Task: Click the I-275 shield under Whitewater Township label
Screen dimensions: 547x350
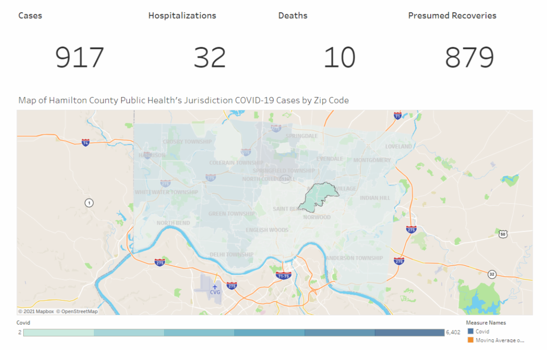Action: pos(165,183)
